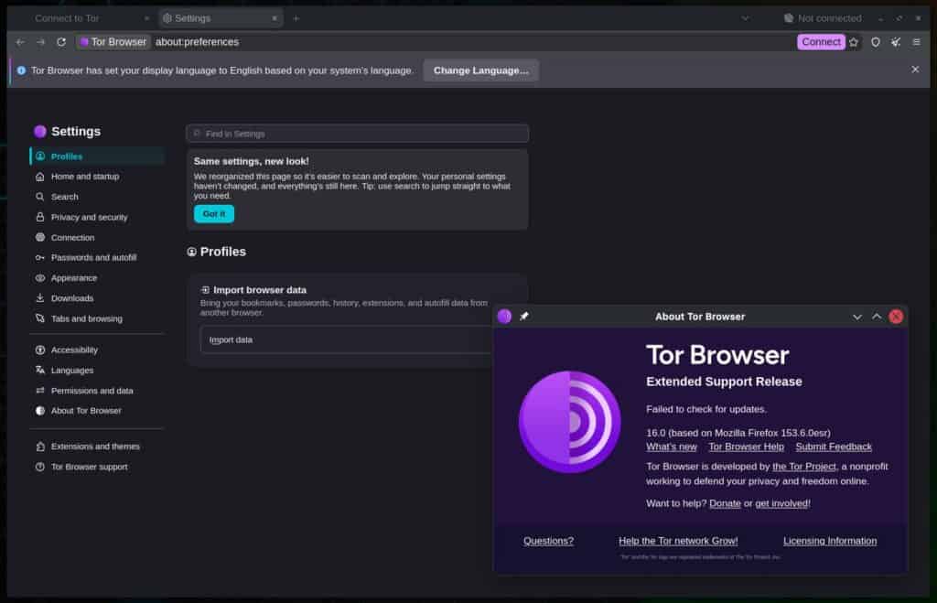Click the Tor logo icon in About dialog titlebar
Image resolution: width=937 pixels, height=603 pixels.
(504, 317)
